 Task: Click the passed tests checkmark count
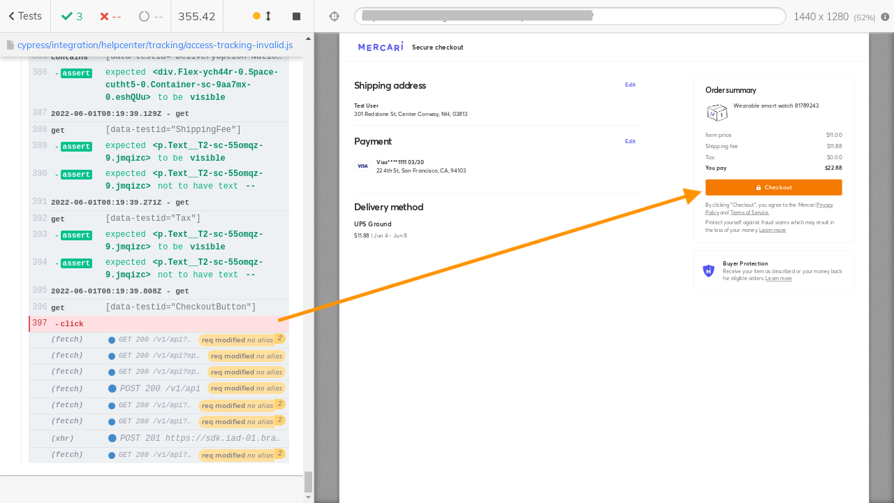[x=72, y=16]
